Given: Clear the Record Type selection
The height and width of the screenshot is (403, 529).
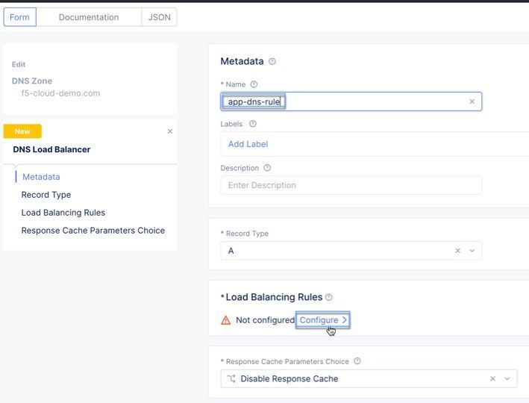Looking at the screenshot, I should coord(458,251).
